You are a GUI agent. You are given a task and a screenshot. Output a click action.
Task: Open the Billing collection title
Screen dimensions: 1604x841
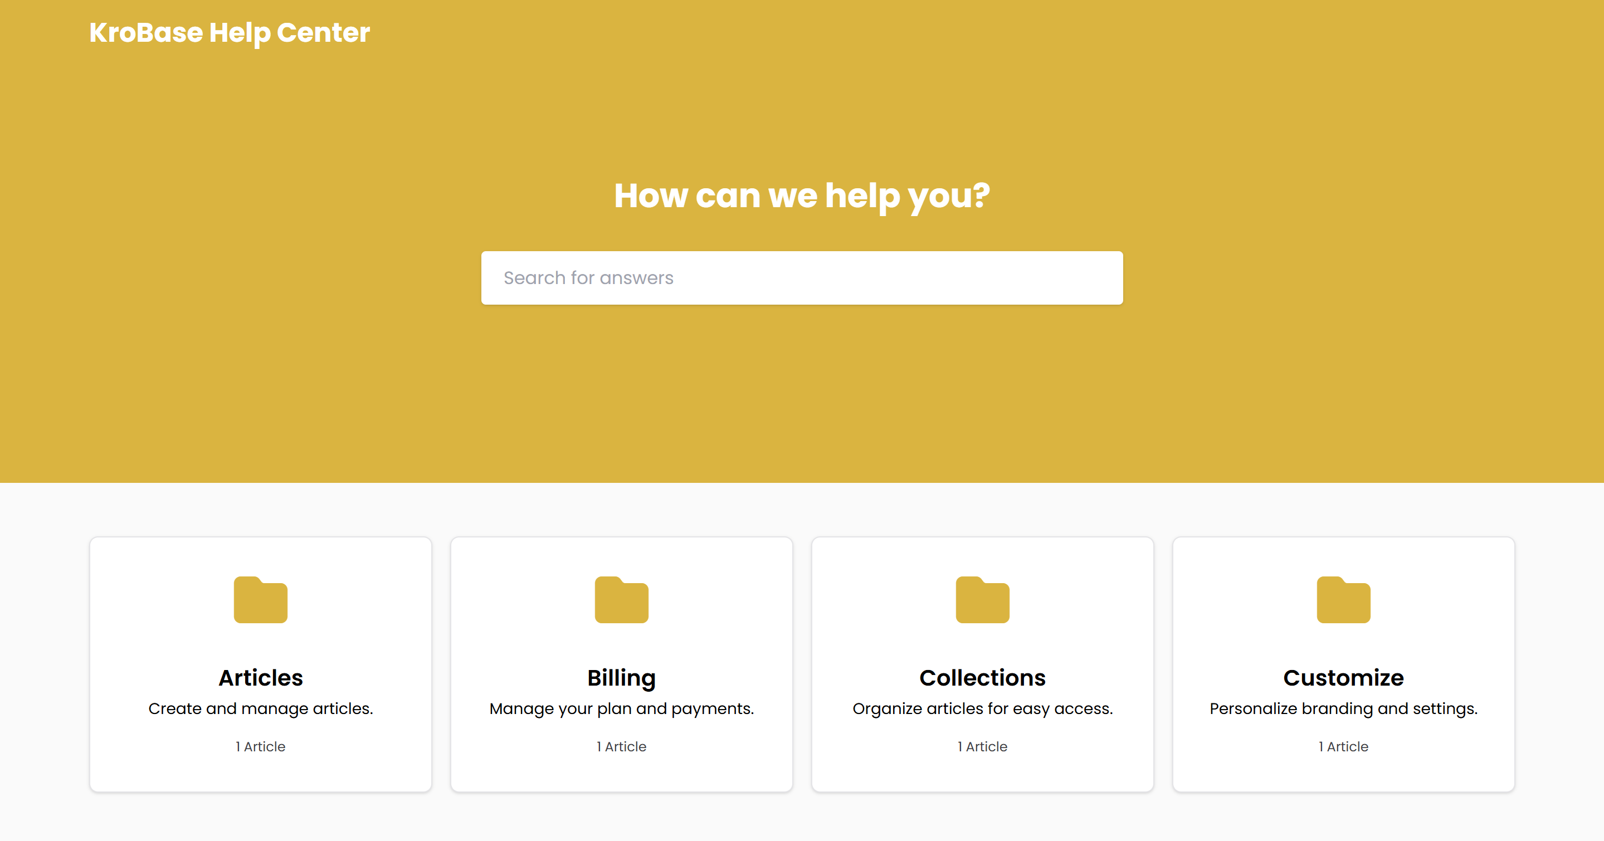click(621, 678)
